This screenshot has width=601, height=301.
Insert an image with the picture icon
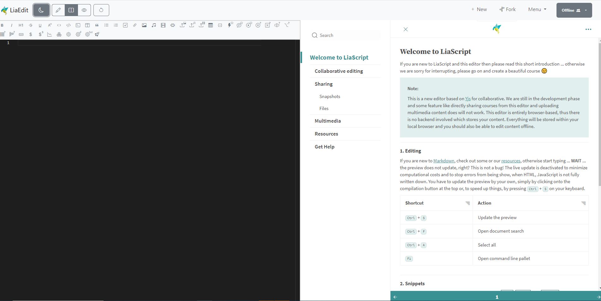[x=144, y=25]
